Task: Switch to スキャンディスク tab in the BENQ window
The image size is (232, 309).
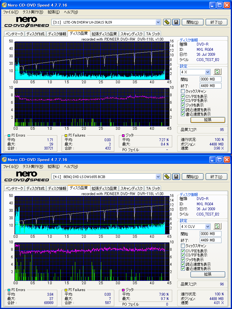Action: 131,188
